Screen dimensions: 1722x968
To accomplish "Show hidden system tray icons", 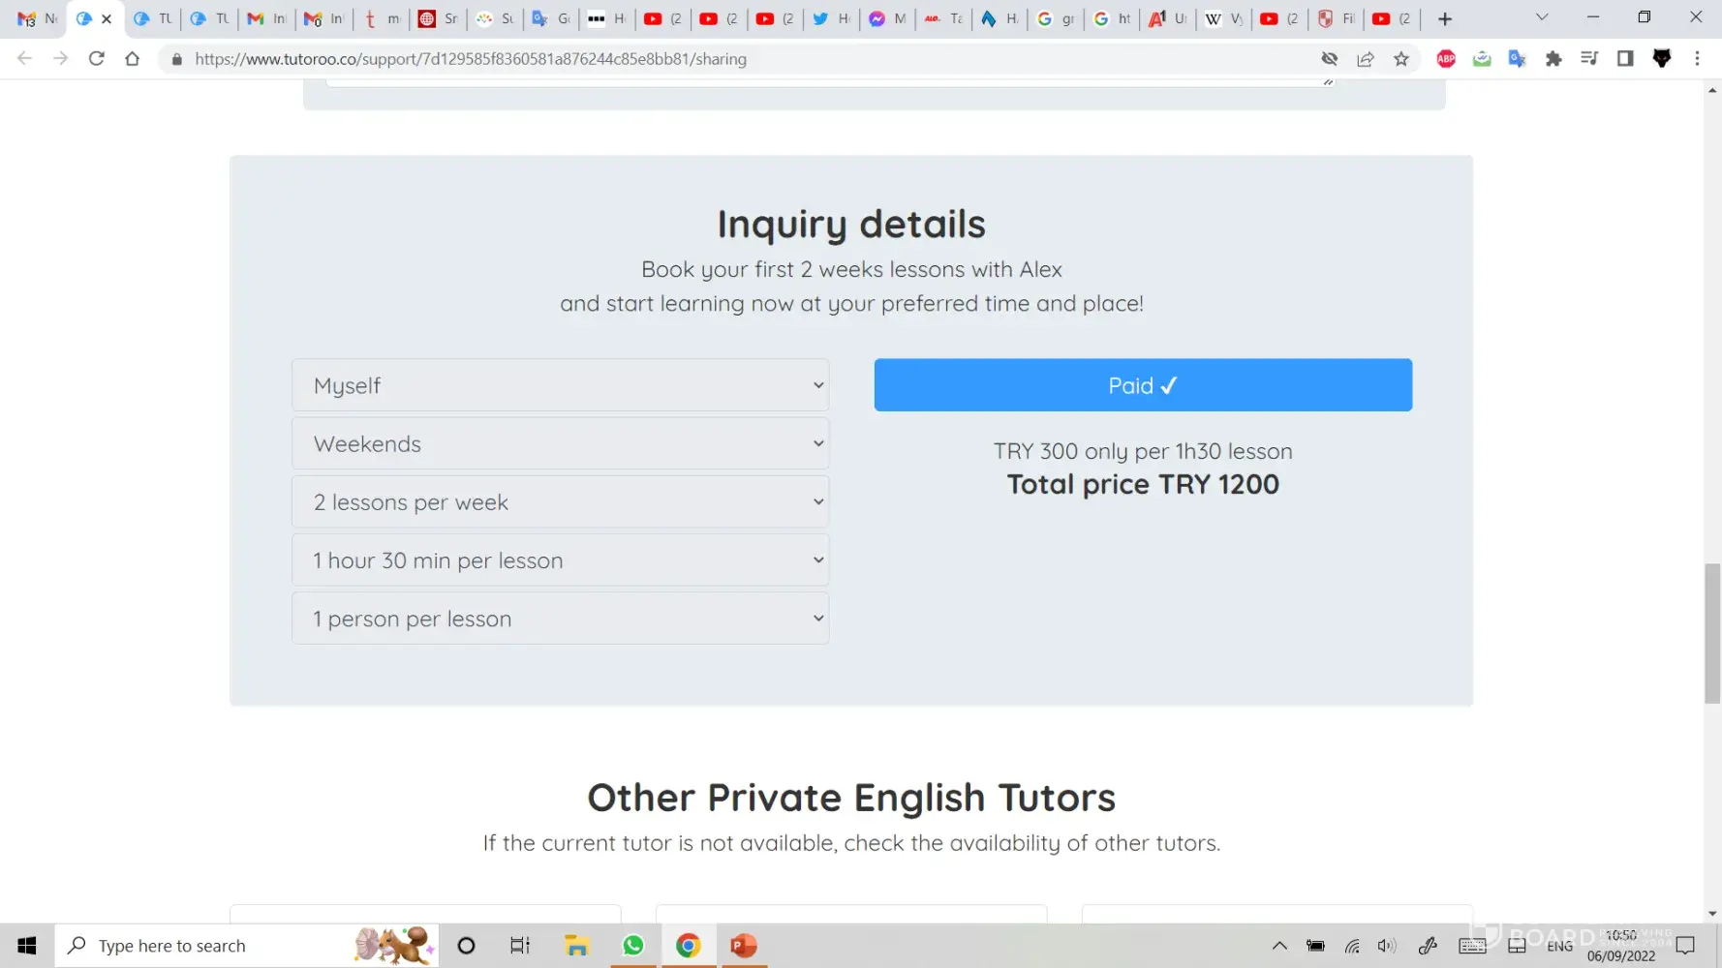I will (x=1279, y=946).
